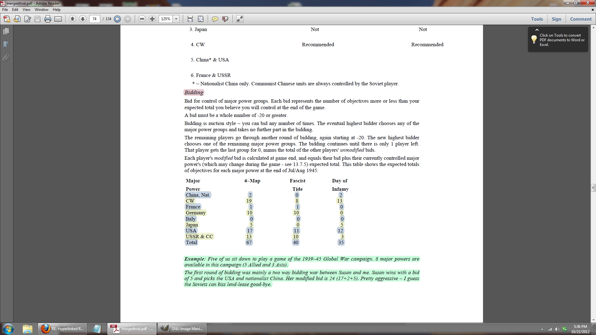Switch to the GNU Image Manipulation taskbar item

[x=182, y=329]
